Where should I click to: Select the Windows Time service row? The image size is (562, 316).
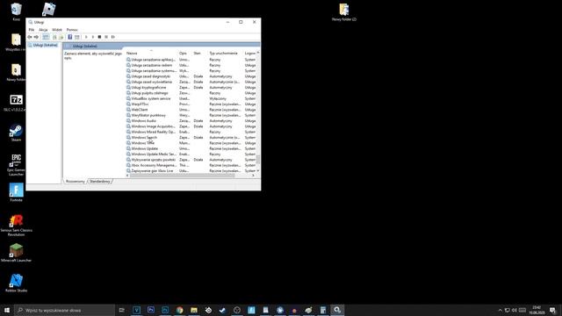191,143
